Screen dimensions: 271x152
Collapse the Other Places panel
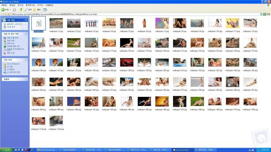[x=26, y=60]
